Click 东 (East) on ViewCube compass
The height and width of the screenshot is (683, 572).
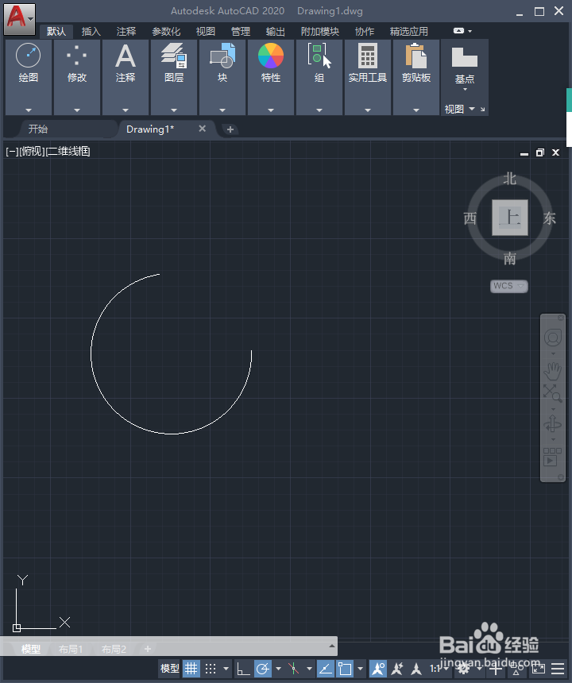tap(549, 218)
